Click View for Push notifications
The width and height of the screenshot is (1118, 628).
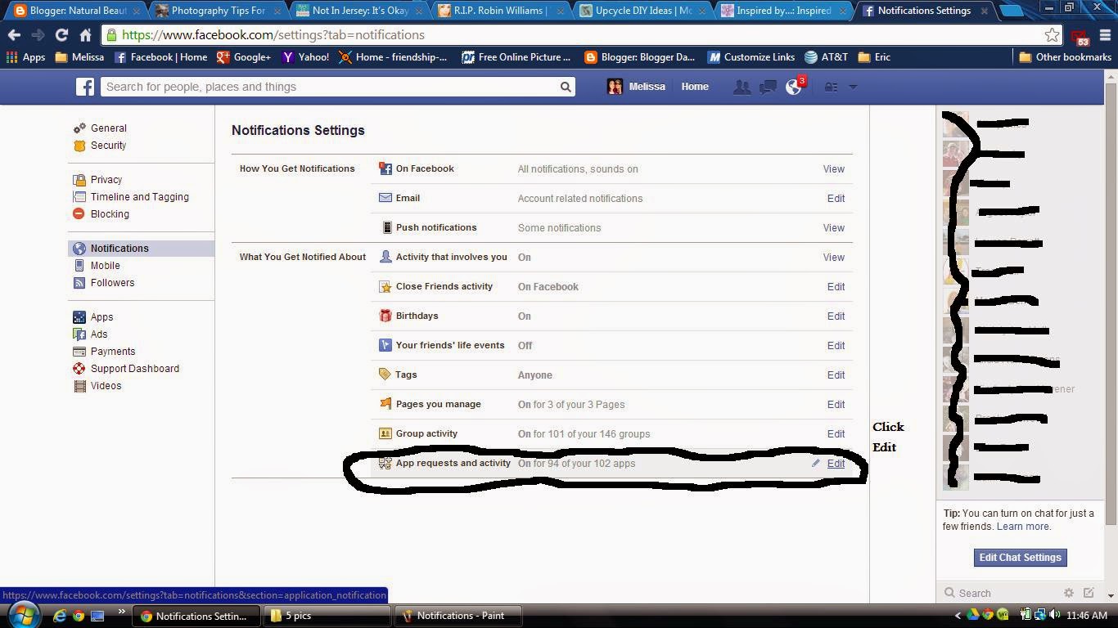(x=833, y=228)
